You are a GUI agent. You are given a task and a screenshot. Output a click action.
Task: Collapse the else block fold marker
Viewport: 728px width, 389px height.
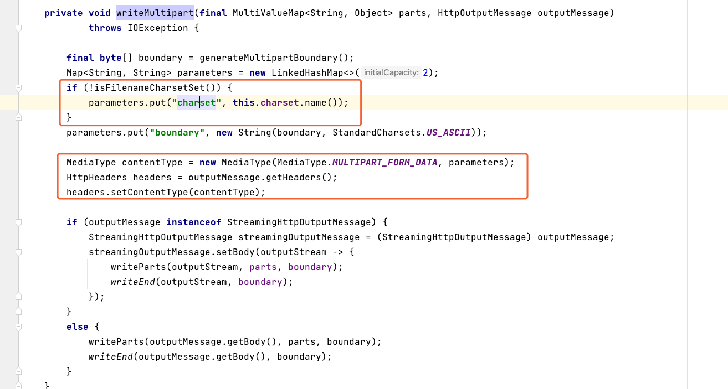tap(18, 327)
